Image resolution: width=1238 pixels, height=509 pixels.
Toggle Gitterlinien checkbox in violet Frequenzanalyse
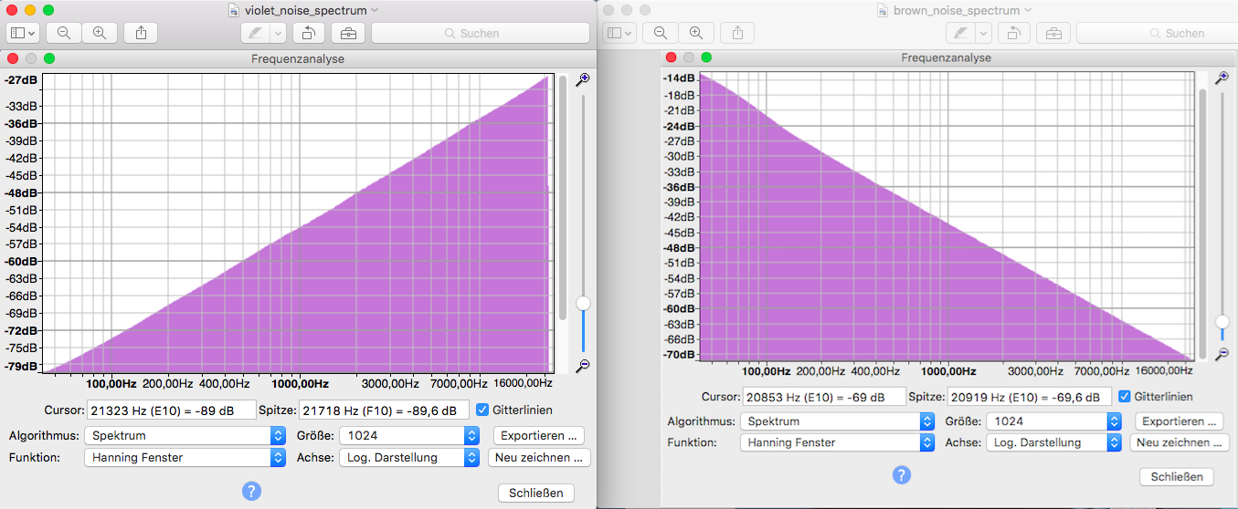point(483,410)
